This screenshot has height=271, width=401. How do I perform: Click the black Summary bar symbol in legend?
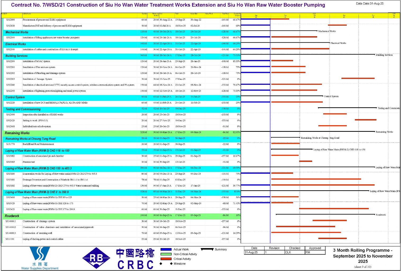click(x=207, y=249)
